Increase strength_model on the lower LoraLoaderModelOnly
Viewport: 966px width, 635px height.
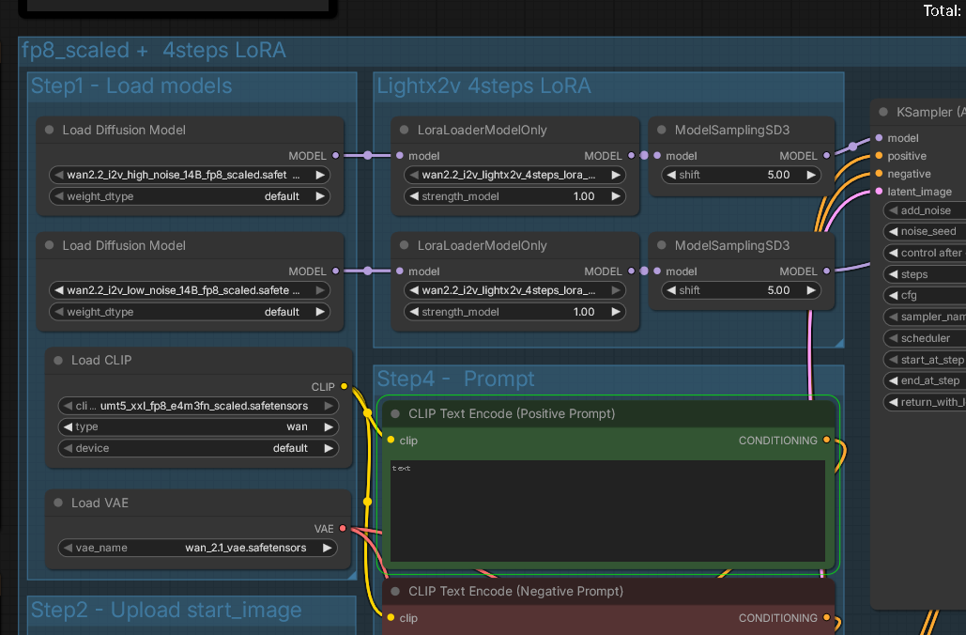pyautogui.click(x=616, y=312)
